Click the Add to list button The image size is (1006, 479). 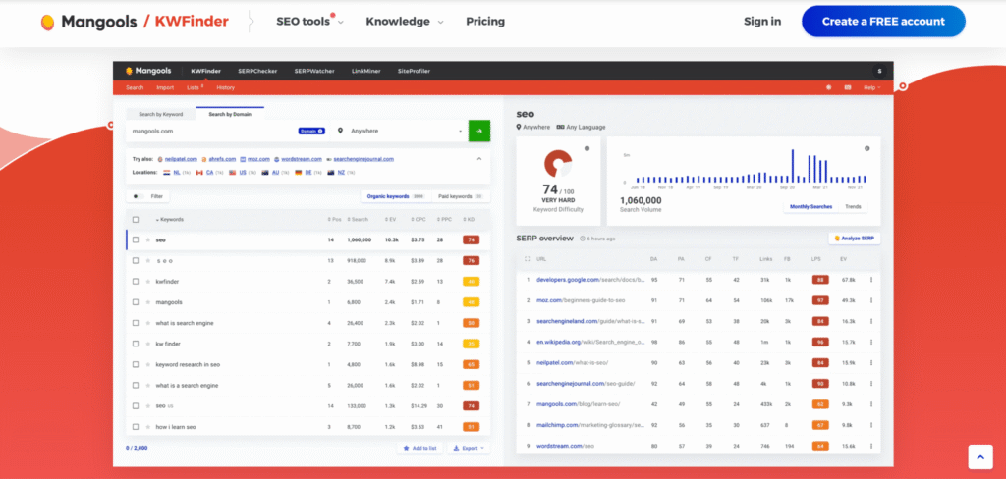tap(419, 448)
